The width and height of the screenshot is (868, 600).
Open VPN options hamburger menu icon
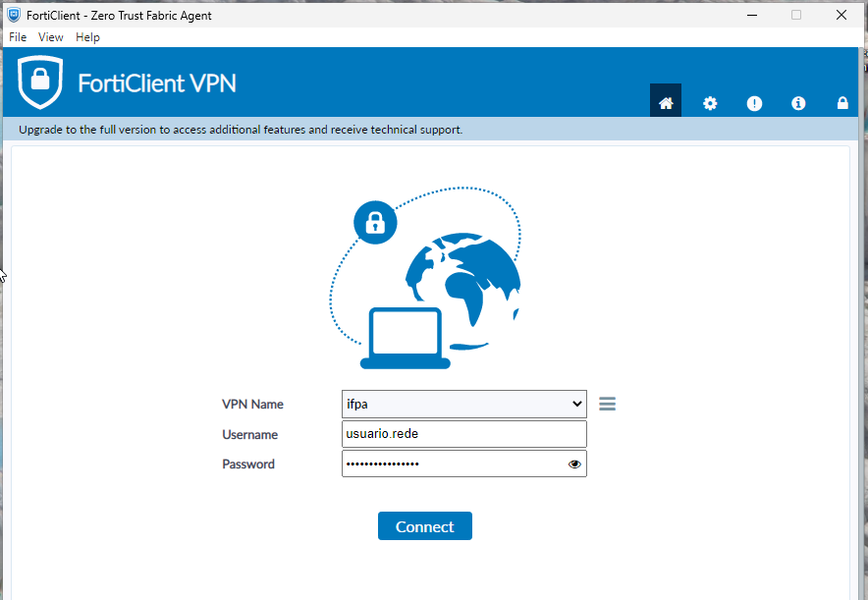click(607, 404)
